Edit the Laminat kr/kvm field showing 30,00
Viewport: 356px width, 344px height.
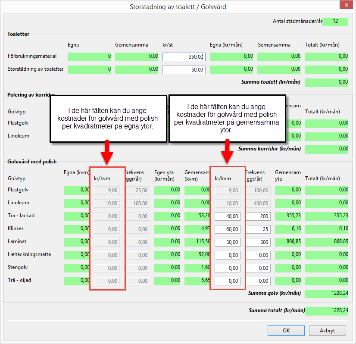coord(228,242)
